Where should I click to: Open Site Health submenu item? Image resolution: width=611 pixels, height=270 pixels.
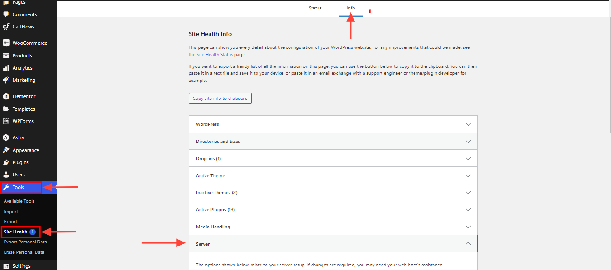(15, 232)
